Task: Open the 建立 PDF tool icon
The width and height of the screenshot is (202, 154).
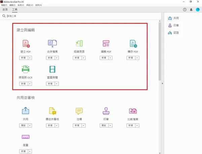Action: click(x=26, y=44)
